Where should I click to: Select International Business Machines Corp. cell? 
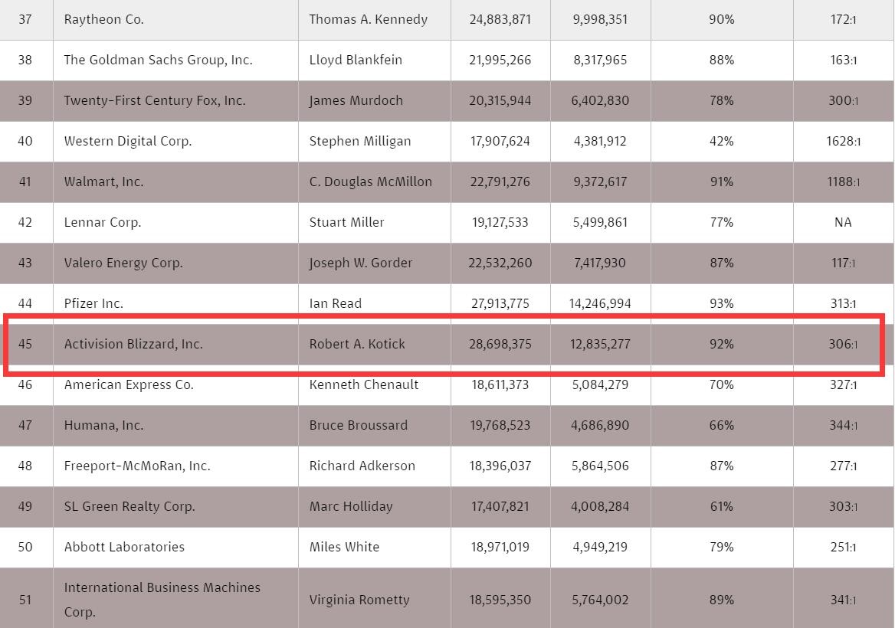tap(162, 600)
